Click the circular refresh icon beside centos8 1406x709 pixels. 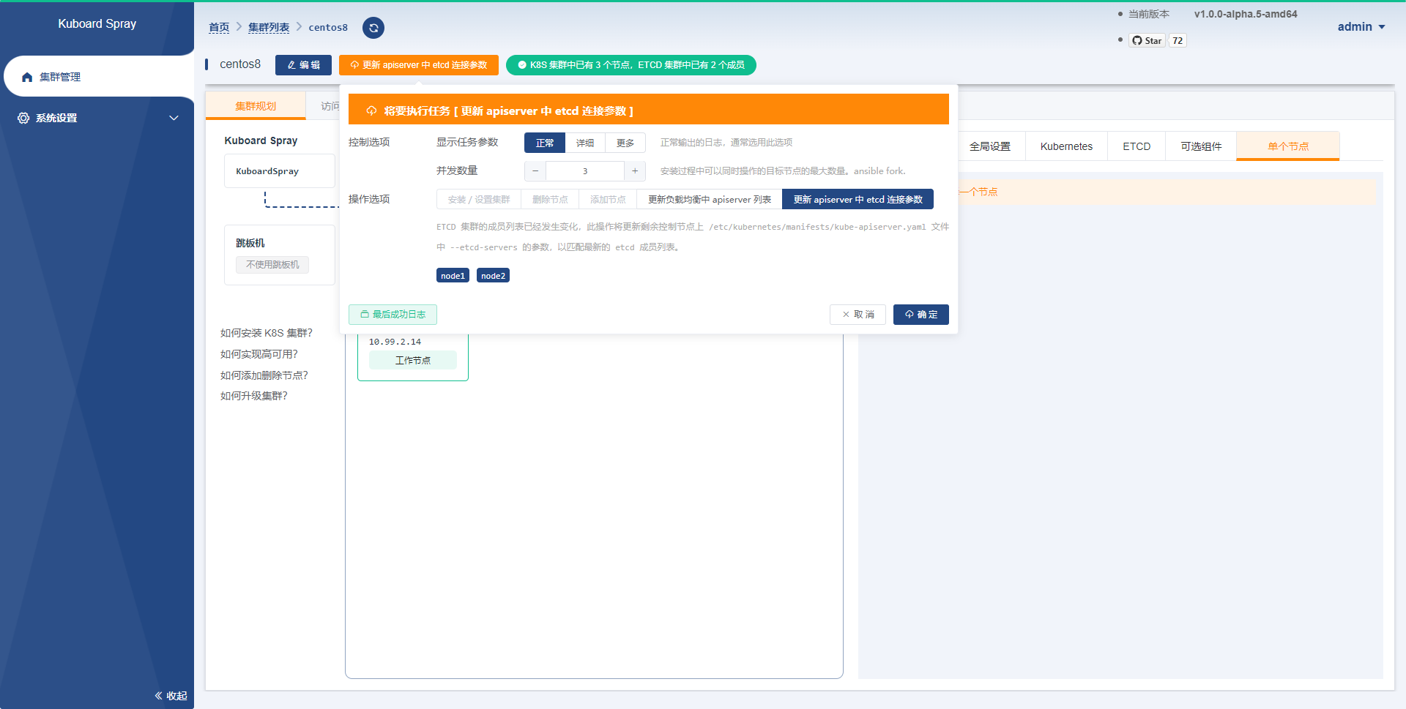(x=373, y=28)
